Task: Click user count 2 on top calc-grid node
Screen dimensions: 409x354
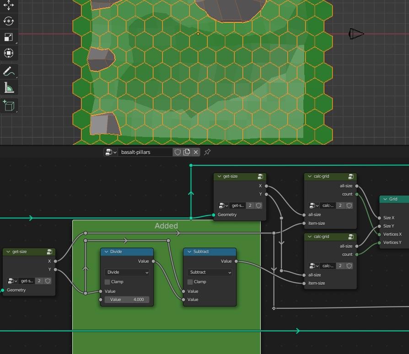Action: [340, 206]
